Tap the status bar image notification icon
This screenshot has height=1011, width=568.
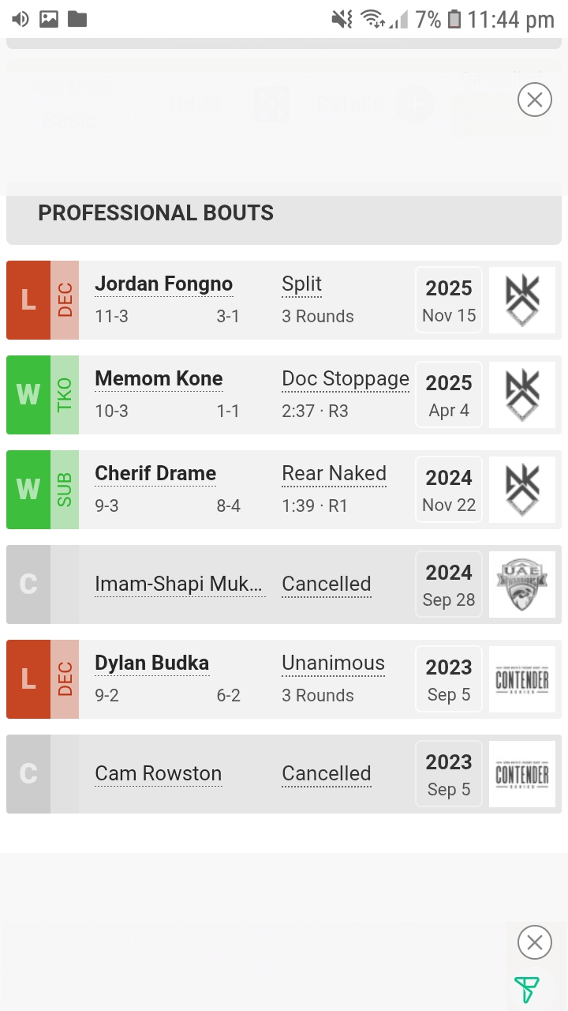tap(49, 19)
